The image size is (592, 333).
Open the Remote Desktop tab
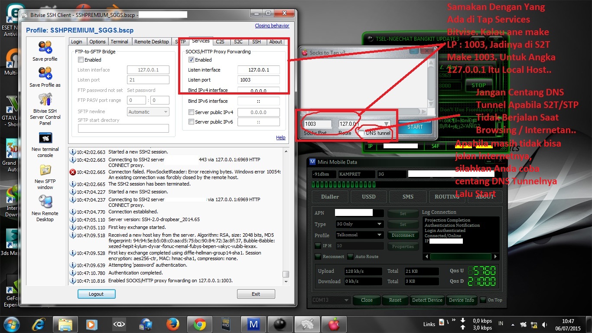[x=152, y=42]
